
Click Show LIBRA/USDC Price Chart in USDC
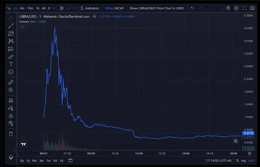(157, 8)
